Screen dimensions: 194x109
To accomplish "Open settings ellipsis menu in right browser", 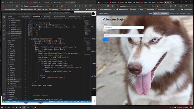I will [190, 6].
